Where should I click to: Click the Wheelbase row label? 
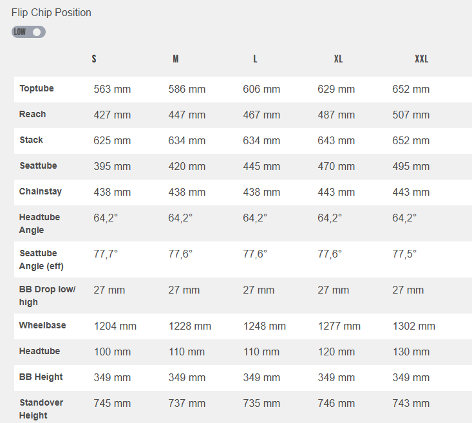point(42,326)
